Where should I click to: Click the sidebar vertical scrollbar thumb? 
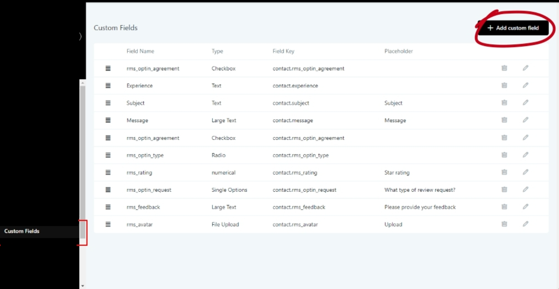click(x=83, y=162)
